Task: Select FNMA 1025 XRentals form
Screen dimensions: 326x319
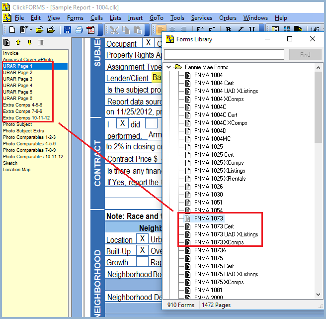Action: pyautogui.click(x=220, y=179)
